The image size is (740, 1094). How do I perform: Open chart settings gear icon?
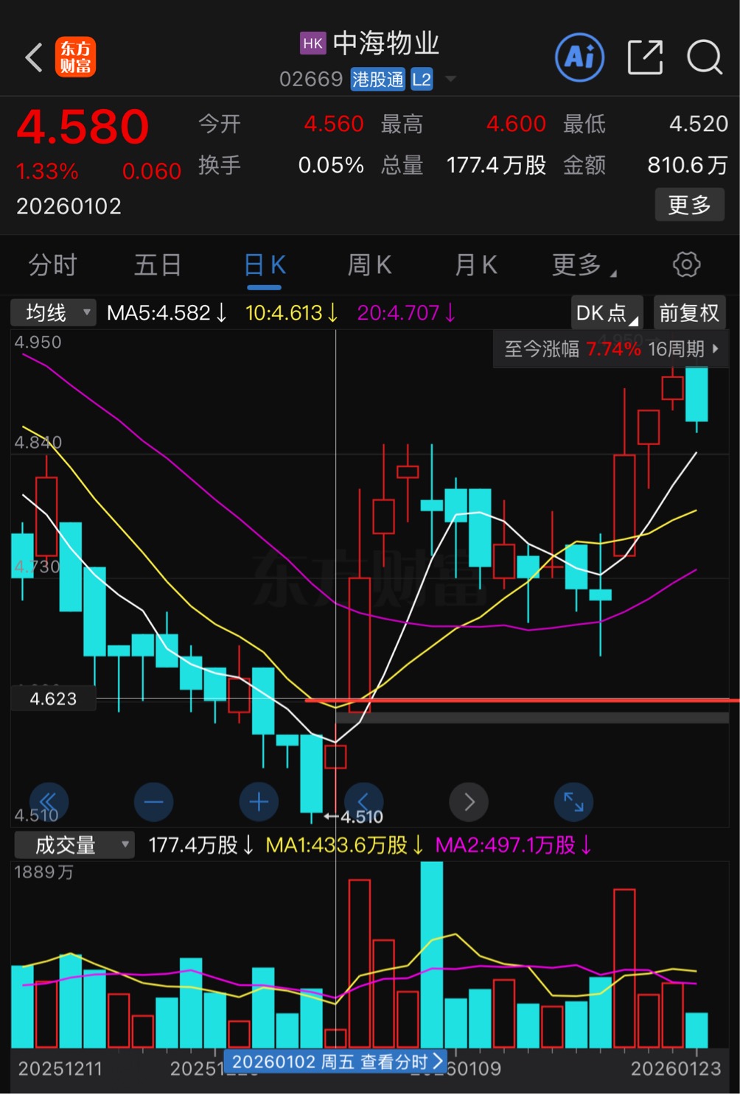coord(686,264)
